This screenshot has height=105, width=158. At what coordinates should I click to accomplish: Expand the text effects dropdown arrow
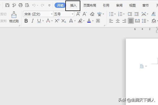pyautogui.click(x=75, y=21)
